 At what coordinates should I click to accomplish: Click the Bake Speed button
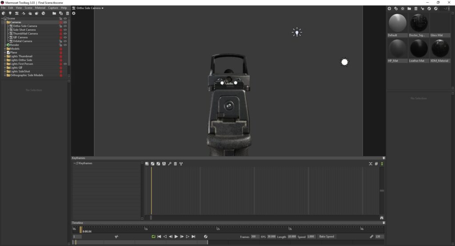click(x=327, y=236)
